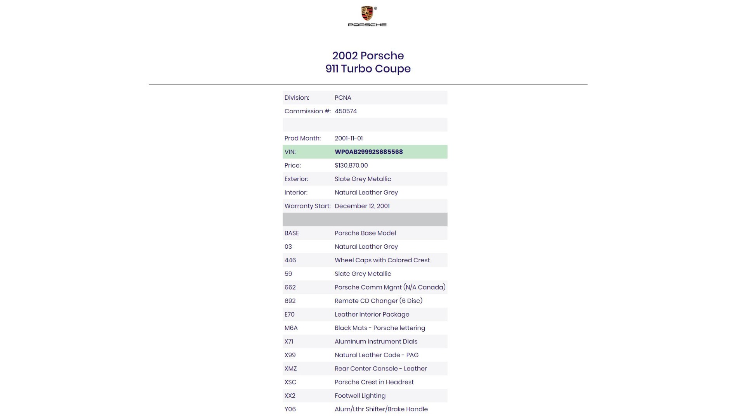Screen dimensions: 745x419
Task: Click the price '$130,870.00'
Action: 351,166
